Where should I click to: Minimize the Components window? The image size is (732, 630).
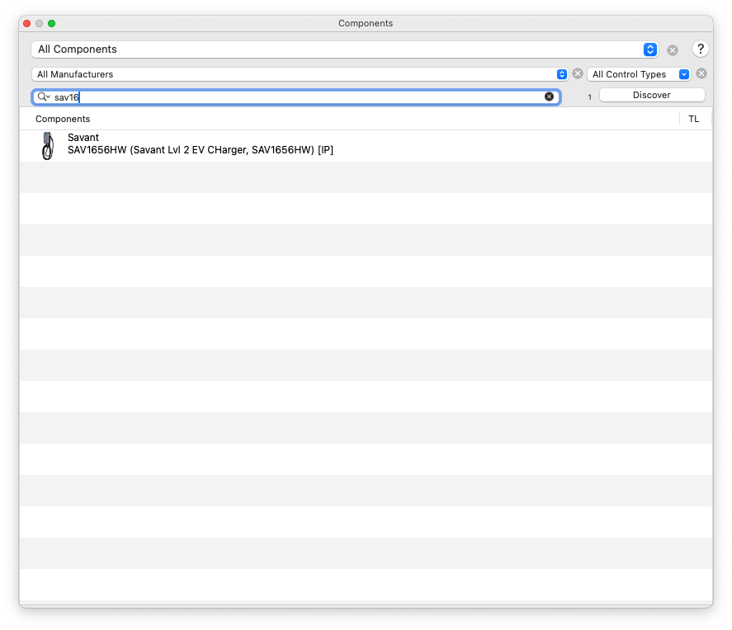(x=39, y=23)
